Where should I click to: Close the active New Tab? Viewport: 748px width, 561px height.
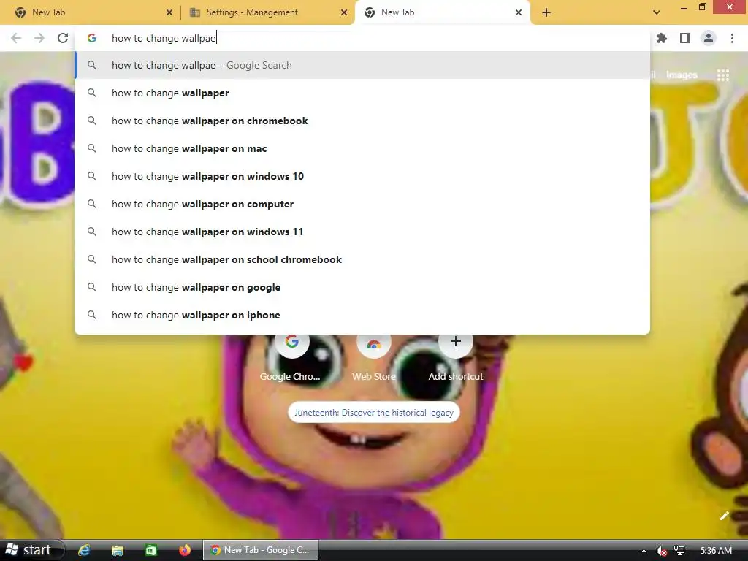point(519,12)
